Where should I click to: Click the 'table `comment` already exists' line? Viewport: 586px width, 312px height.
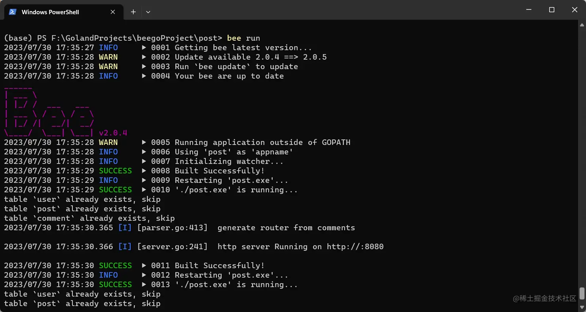[x=89, y=218]
